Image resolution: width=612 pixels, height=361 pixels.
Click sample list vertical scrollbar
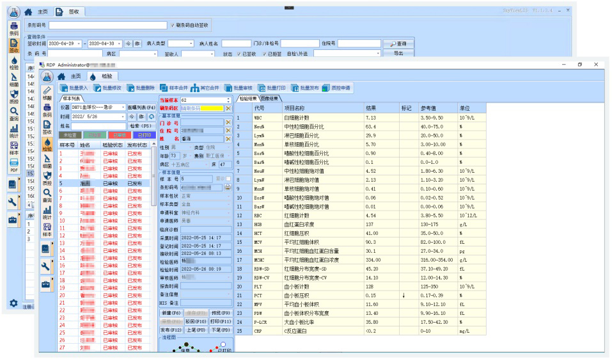tap(153, 176)
